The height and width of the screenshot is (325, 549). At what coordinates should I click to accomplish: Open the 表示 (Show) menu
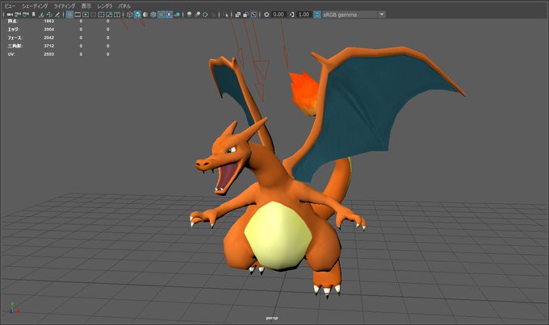point(86,6)
